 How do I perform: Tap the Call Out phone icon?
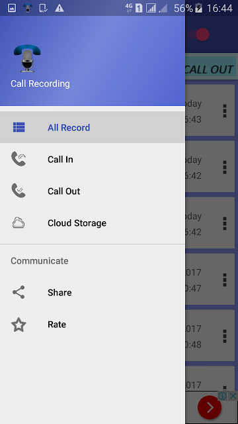click(x=19, y=190)
